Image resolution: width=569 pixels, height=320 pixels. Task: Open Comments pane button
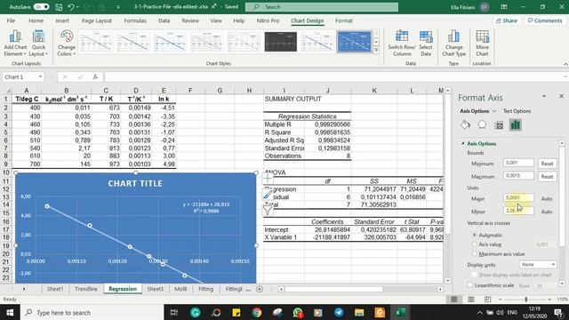tap(545, 20)
